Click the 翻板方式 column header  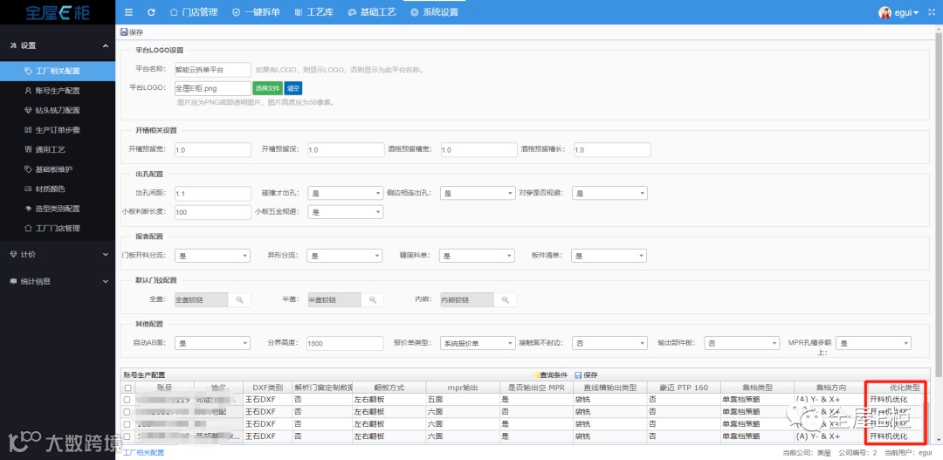(389, 388)
